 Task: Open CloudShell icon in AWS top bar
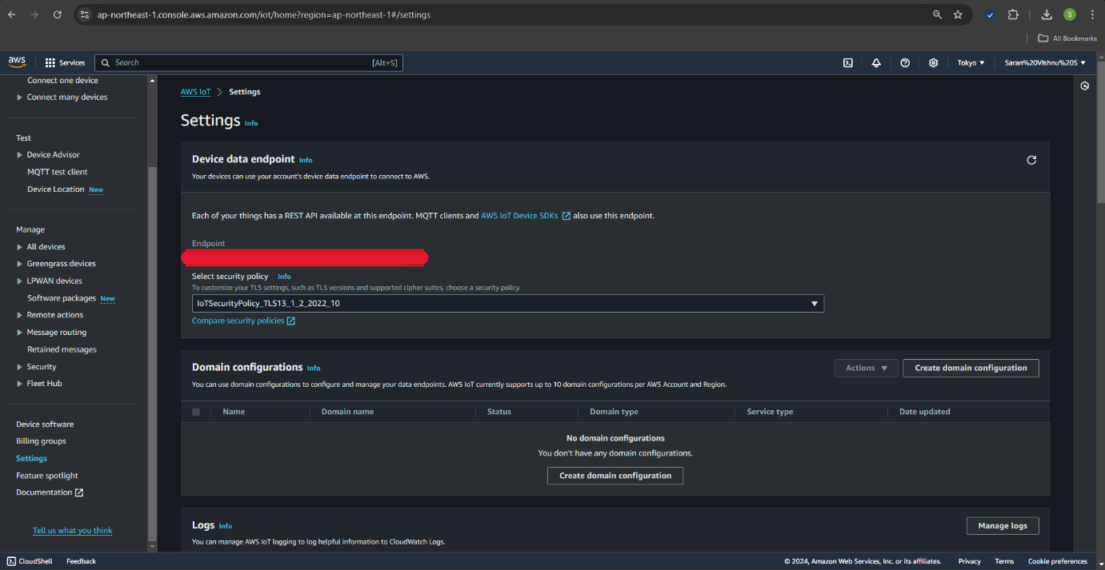(847, 63)
